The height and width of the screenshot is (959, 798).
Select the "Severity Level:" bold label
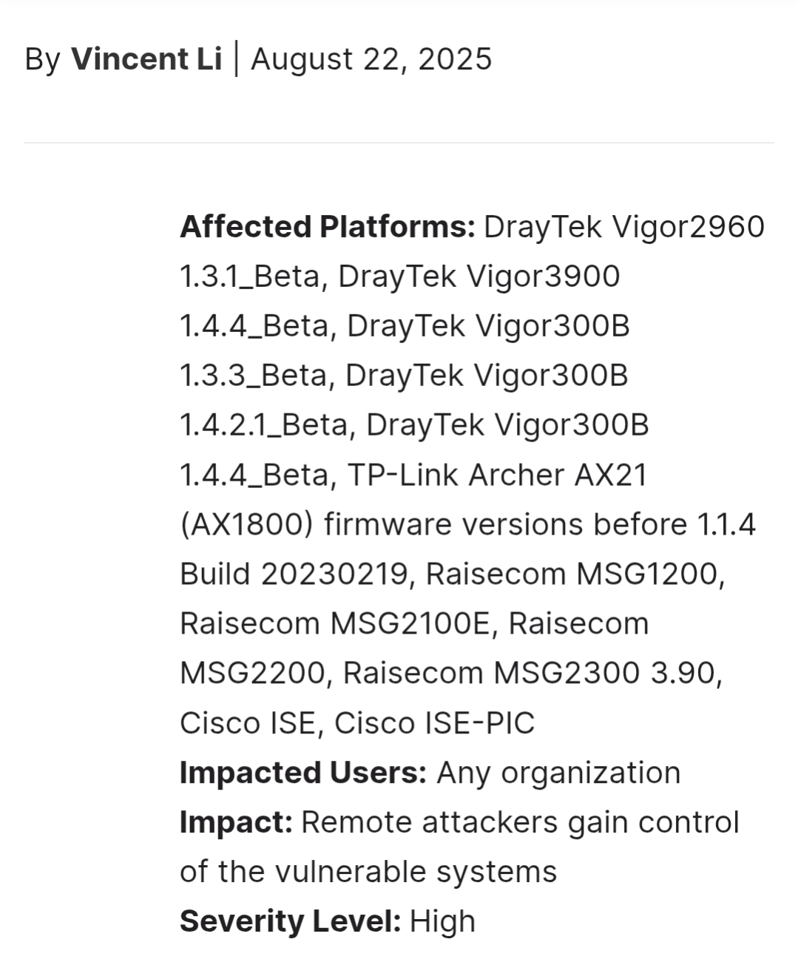tap(291, 921)
